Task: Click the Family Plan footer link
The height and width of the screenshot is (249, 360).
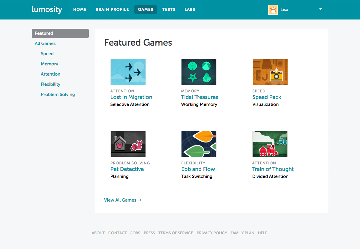Action: pos(242,233)
